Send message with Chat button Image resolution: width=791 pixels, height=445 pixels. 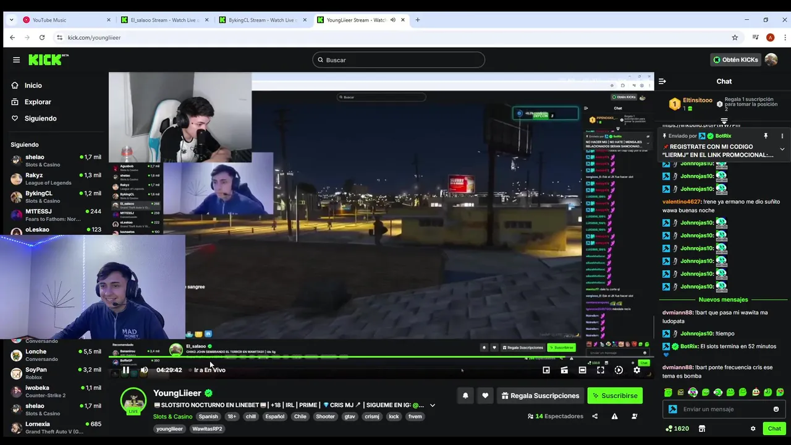pyautogui.click(x=774, y=428)
